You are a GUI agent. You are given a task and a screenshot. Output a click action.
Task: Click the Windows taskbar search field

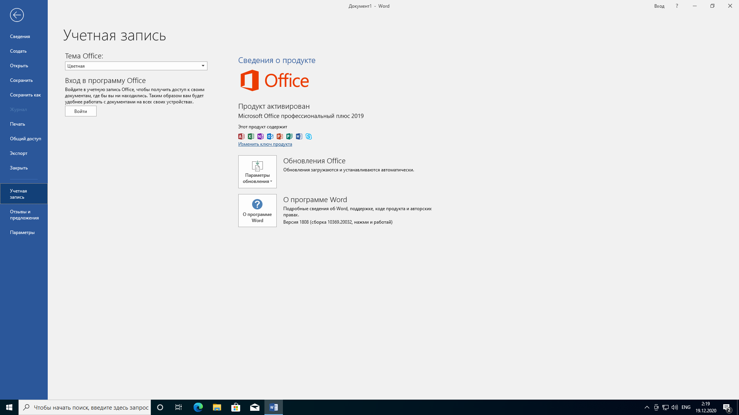[x=91, y=407]
